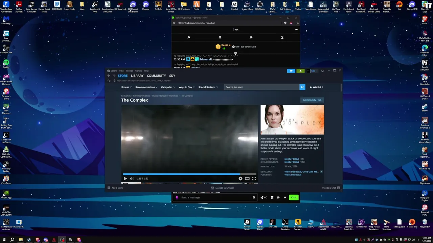Toggle theater mode on trailer player
433x243 pixels.
(x=247, y=179)
